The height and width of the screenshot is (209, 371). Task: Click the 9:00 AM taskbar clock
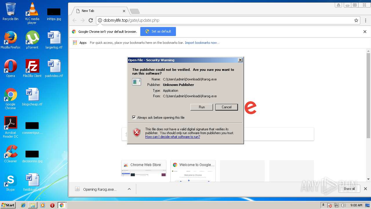tap(356, 205)
